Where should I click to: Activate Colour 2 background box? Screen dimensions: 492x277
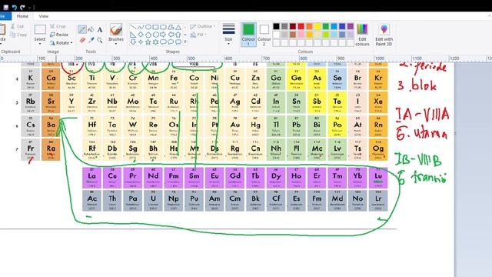tap(264, 35)
